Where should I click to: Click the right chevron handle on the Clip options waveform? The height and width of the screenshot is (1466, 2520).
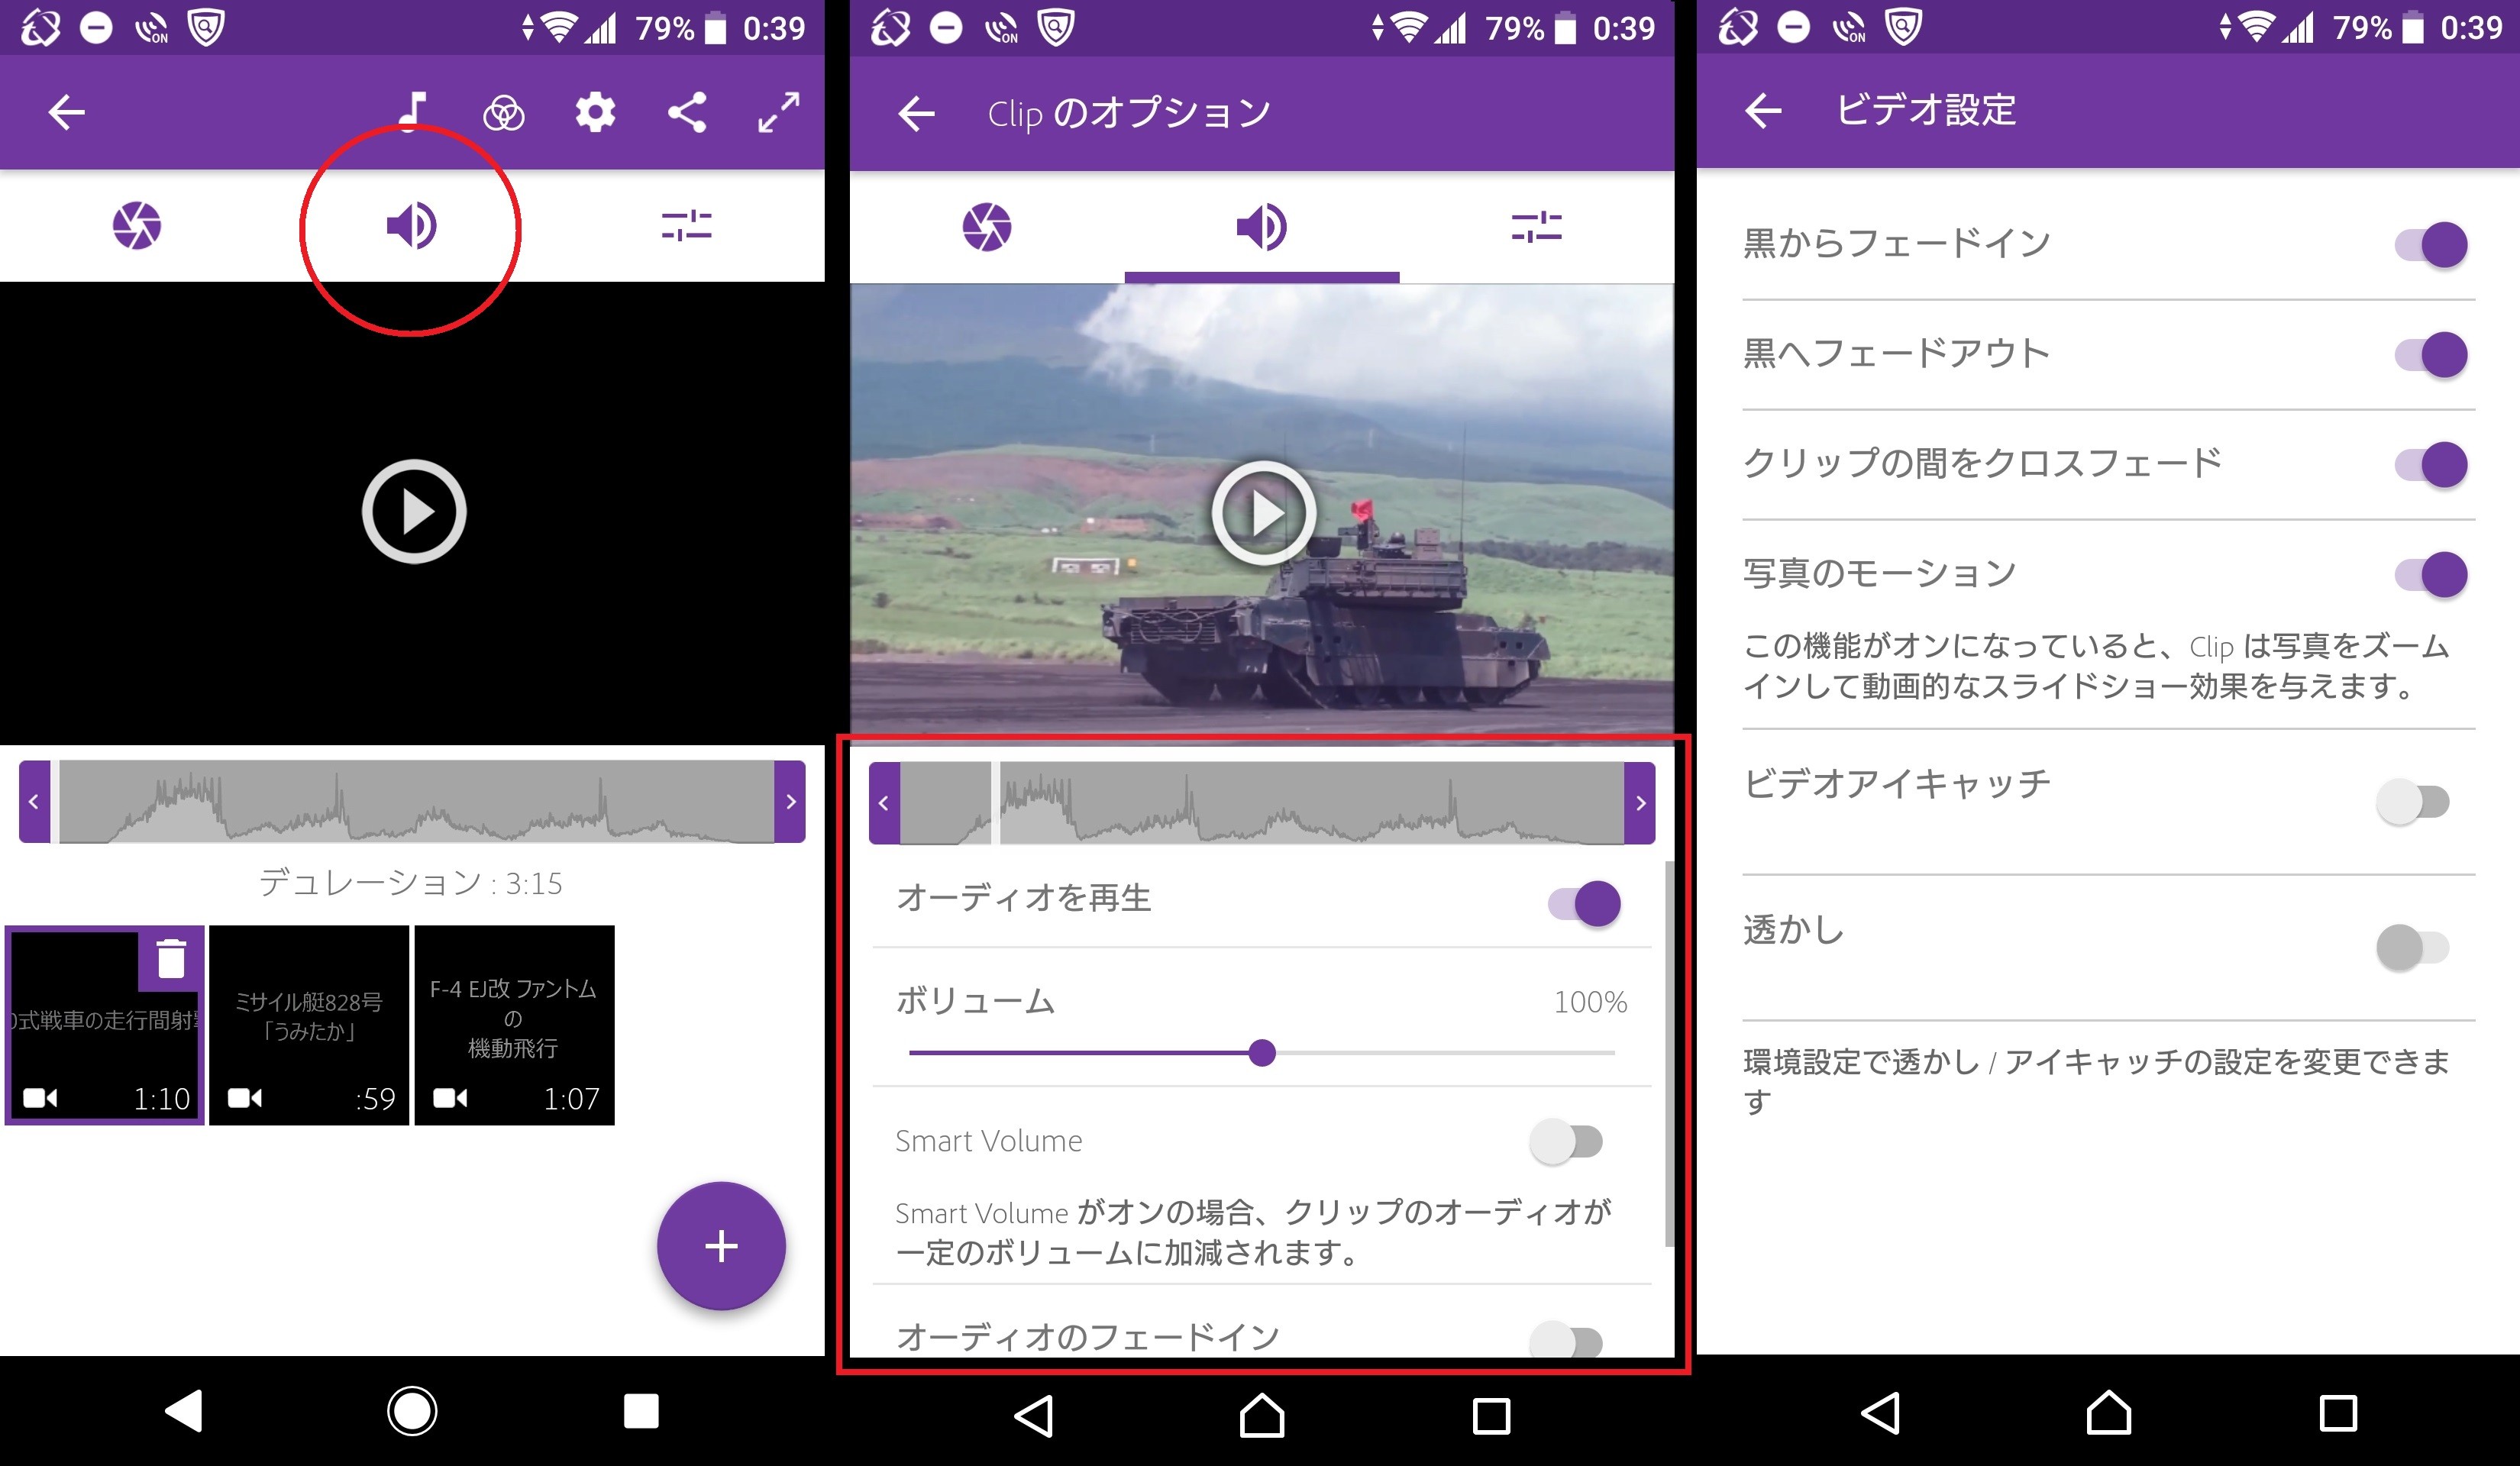point(1639,803)
